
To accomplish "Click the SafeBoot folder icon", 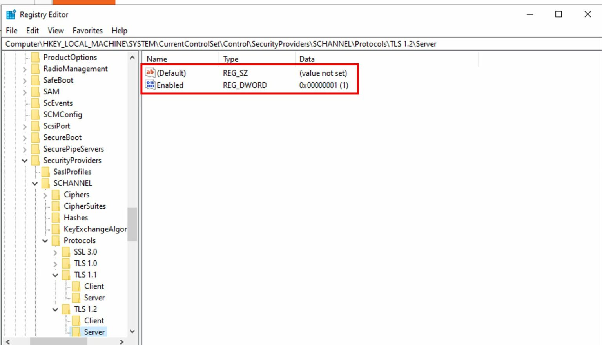I will point(36,80).
